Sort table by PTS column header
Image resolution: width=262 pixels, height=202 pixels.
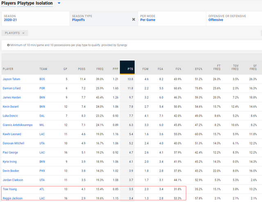coord(130,69)
